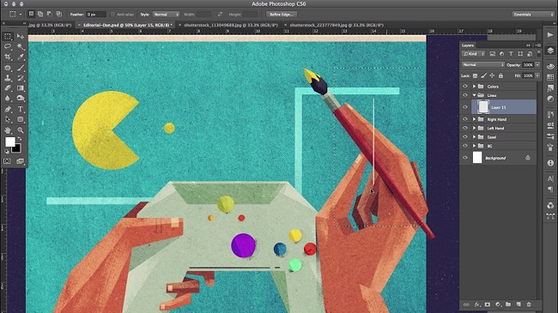Viewport: 558px width, 313px height.
Task: Create new adjustment layer
Action: click(x=498, y=304)
